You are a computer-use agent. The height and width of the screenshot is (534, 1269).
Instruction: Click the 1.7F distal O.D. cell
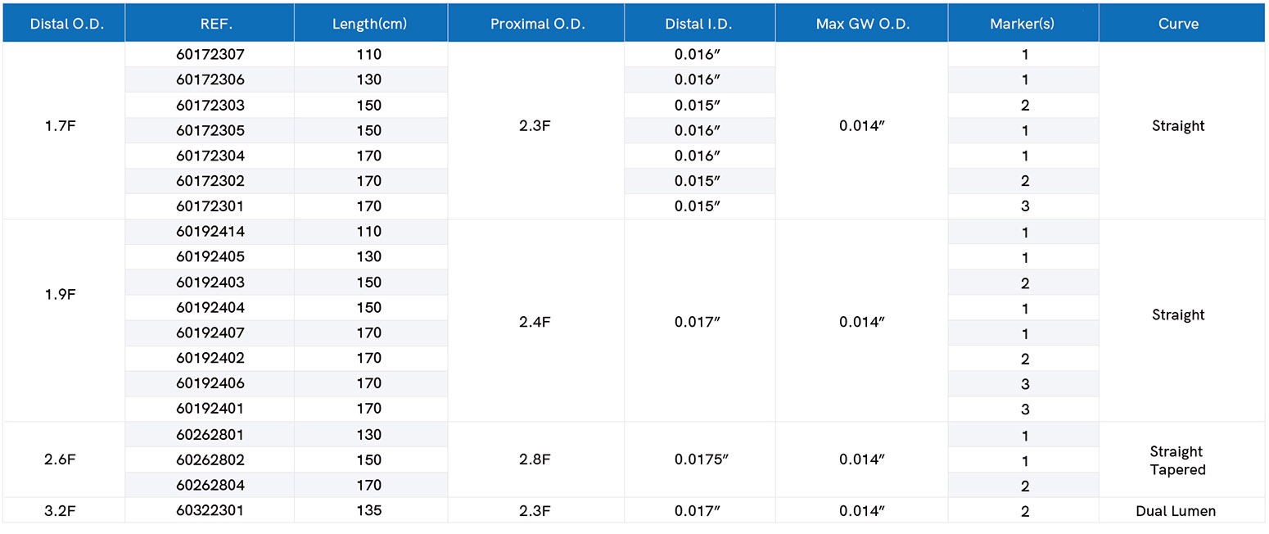[64, 130]
